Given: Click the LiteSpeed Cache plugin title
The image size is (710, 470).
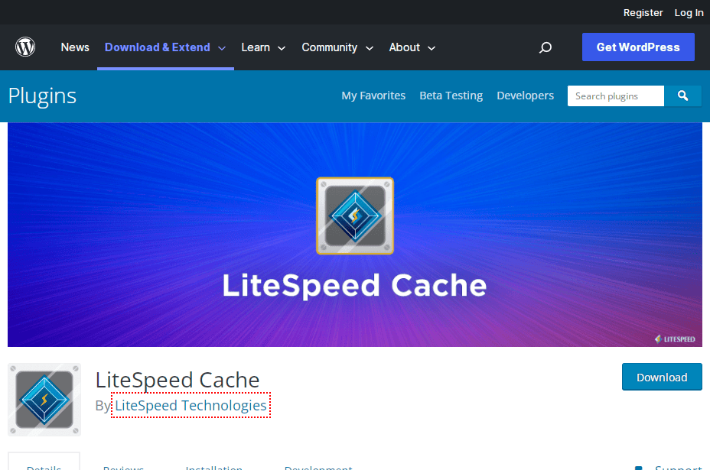Looking at the screenshot, I should coord(177,380).
